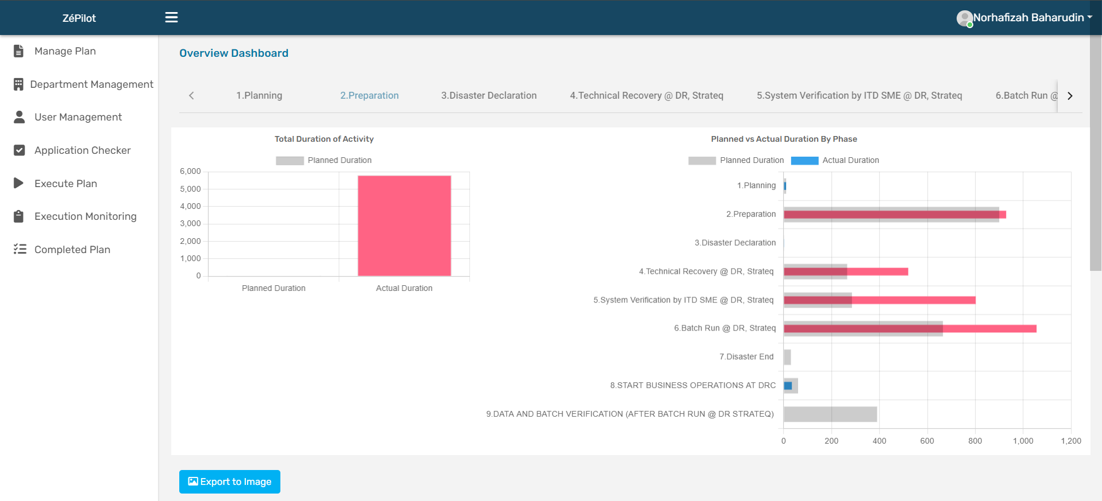Toggle Planned Duration legend in Total Duration chart
Viewport: 1102px width, 501px height.
(x=323, y=161)
